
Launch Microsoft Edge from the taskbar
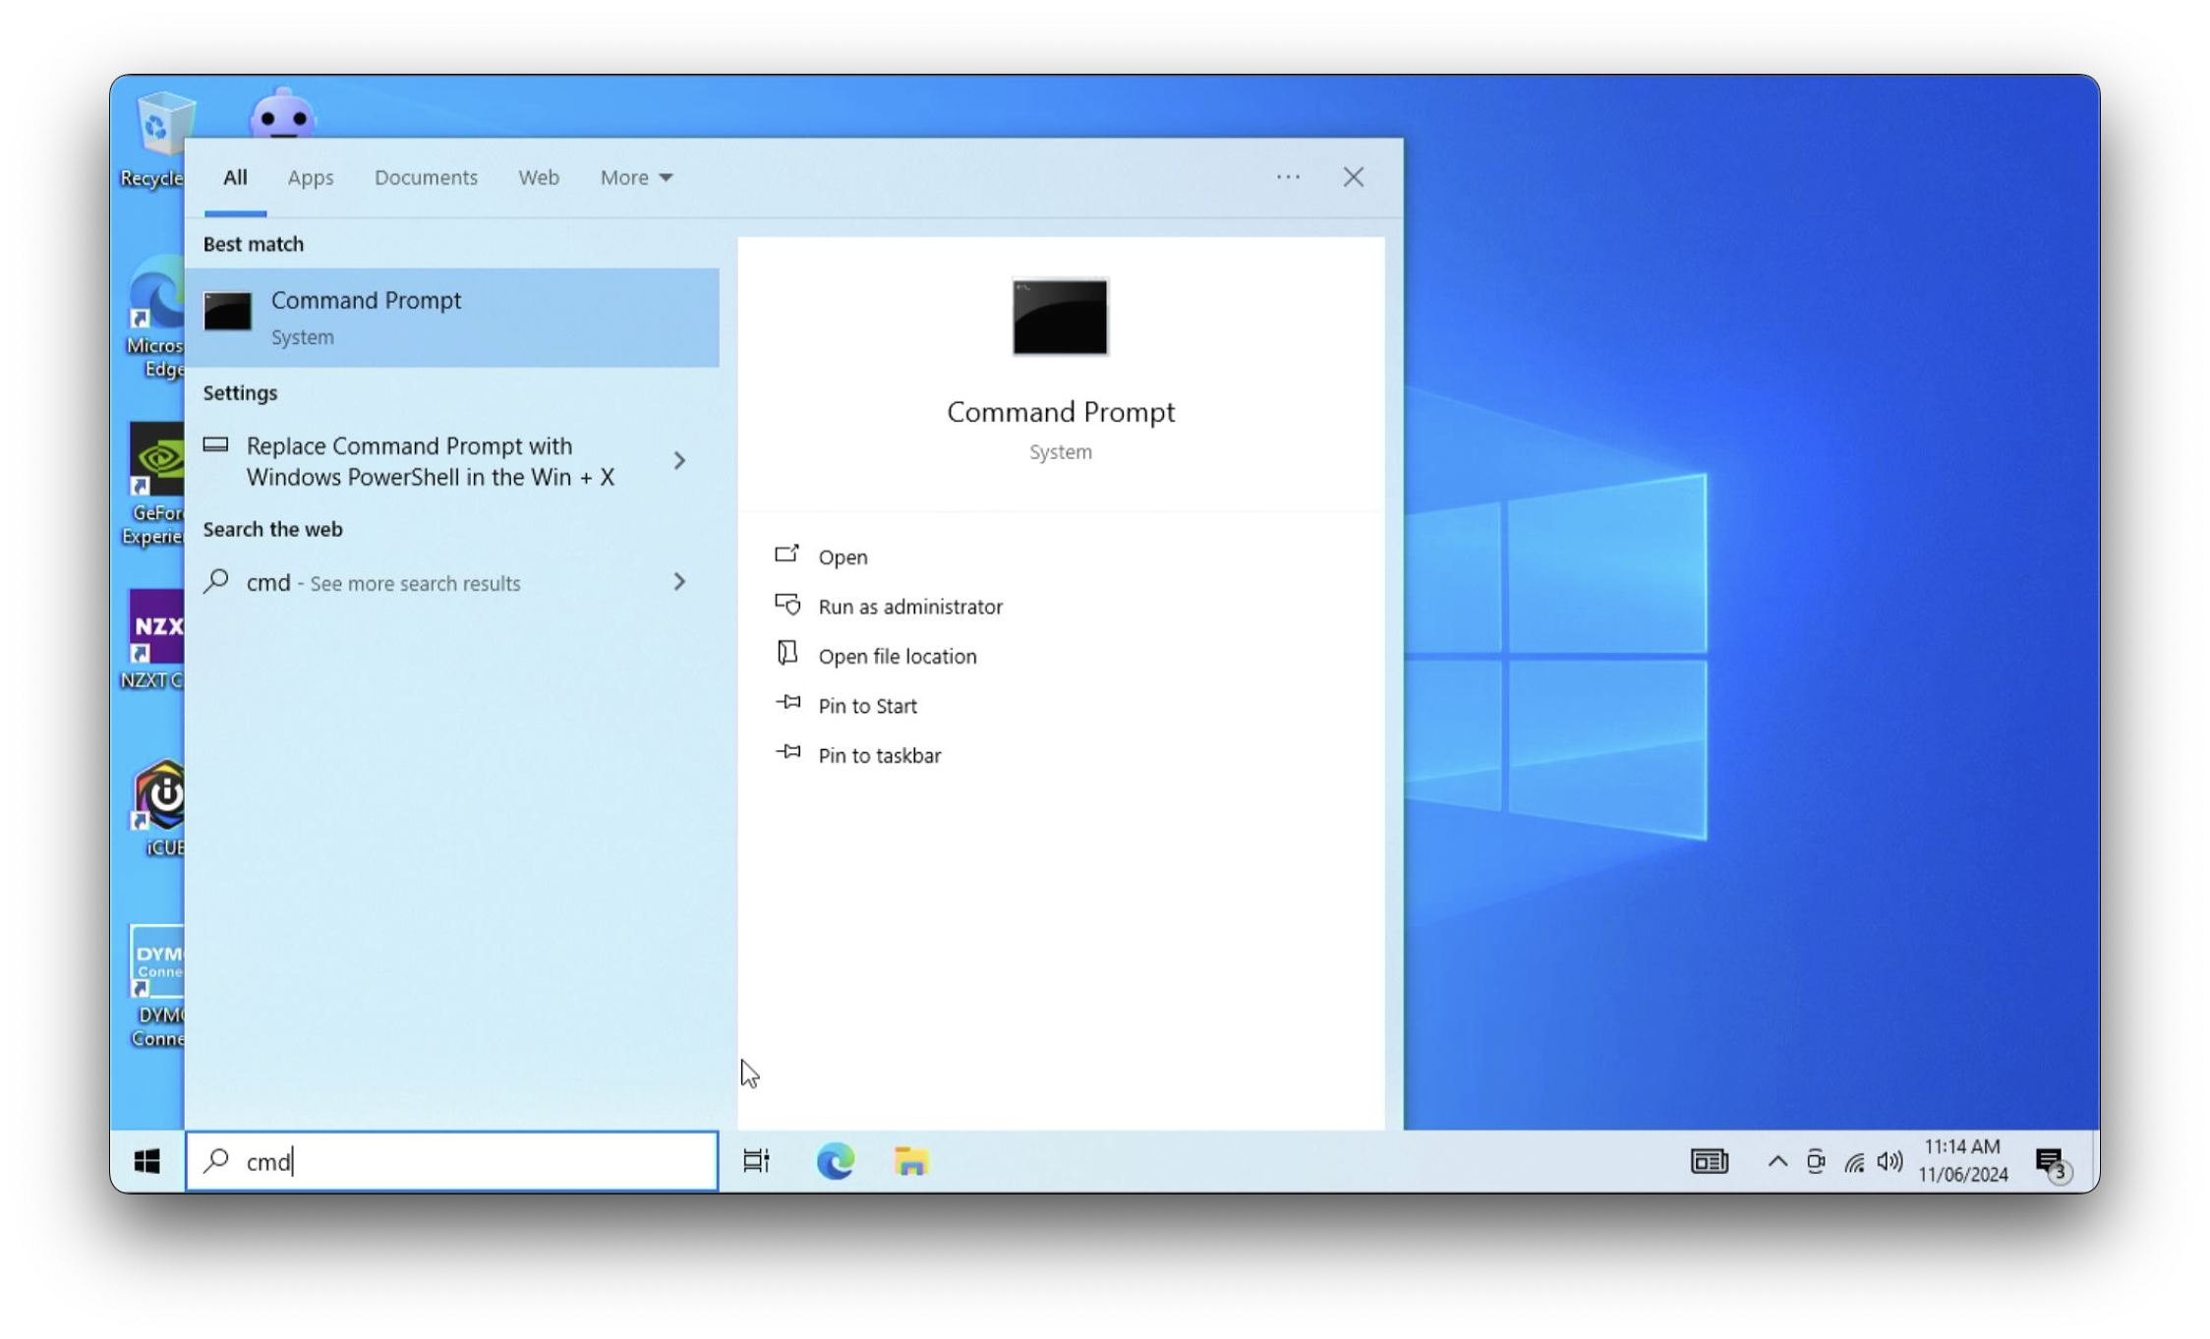[x=835, y=1161]
